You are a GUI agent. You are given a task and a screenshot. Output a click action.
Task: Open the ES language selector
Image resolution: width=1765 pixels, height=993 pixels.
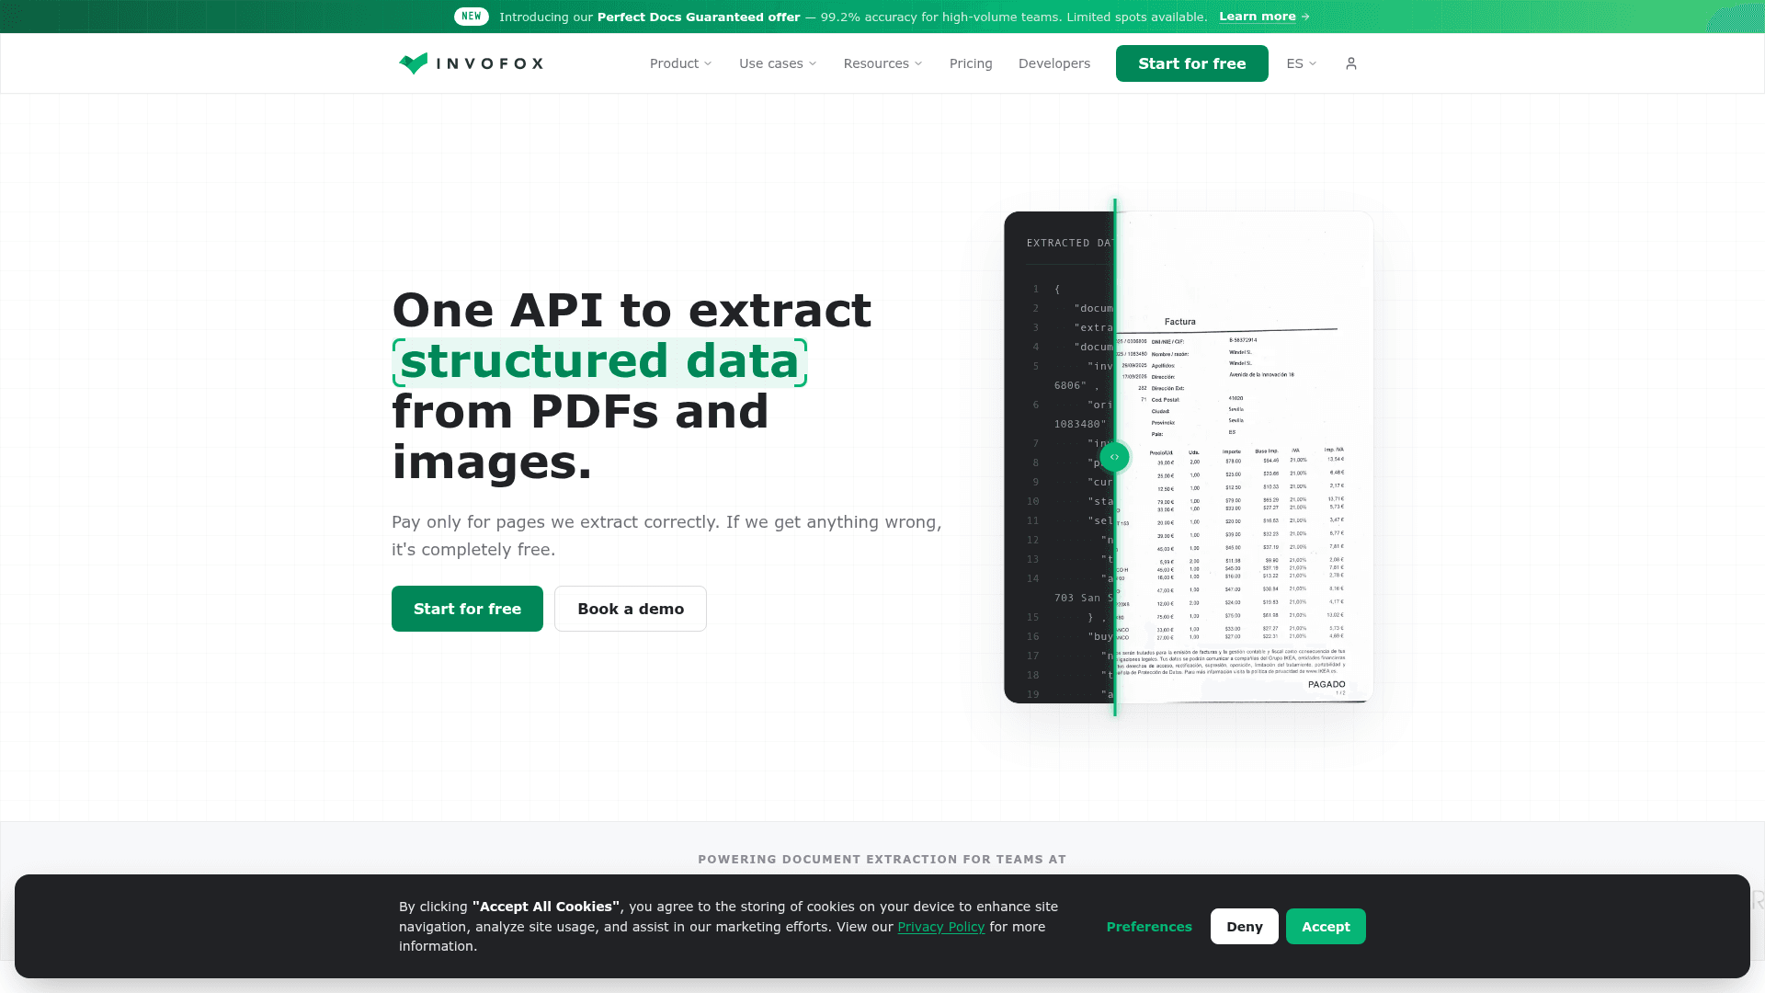click(1302, 63)
